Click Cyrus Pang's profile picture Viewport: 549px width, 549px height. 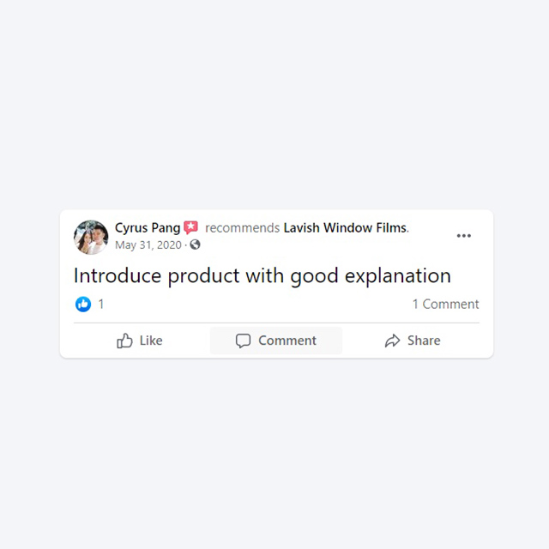click(x=91, y=237)
